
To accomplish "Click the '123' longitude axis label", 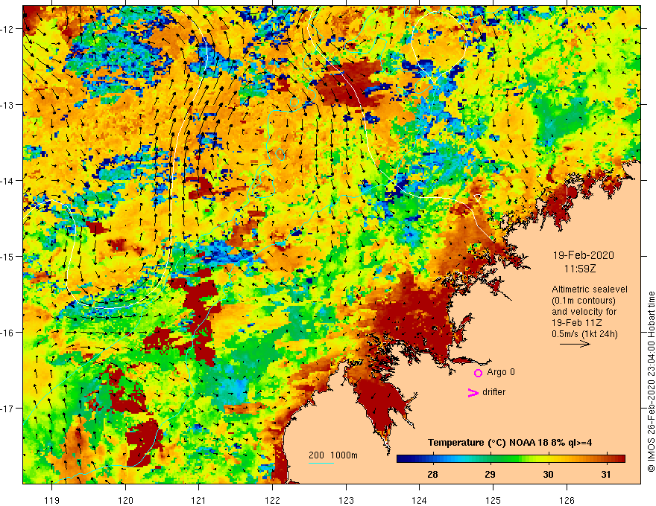I will click(346, 500).
